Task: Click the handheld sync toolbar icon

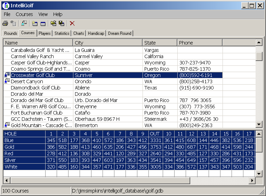Action: [24, 23]
